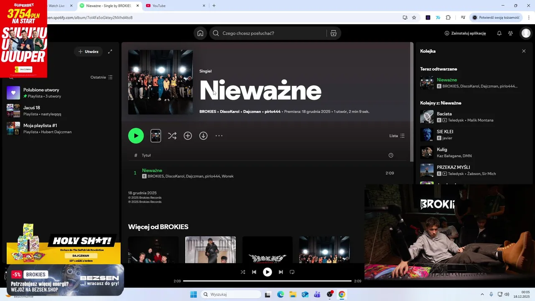Screen dimensions: 535x301
Task: Open pirlo444 artist link under the title
Action: [x=273, y=112]
